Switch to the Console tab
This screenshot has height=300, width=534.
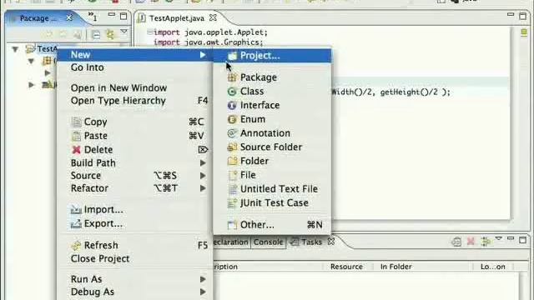tap(269, 242)
